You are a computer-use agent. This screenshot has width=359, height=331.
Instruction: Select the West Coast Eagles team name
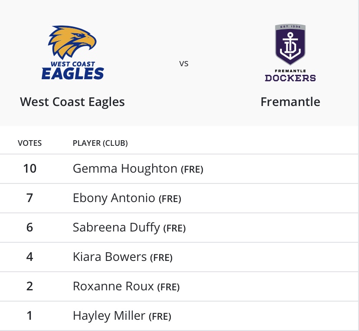click(x=72, y=102)
